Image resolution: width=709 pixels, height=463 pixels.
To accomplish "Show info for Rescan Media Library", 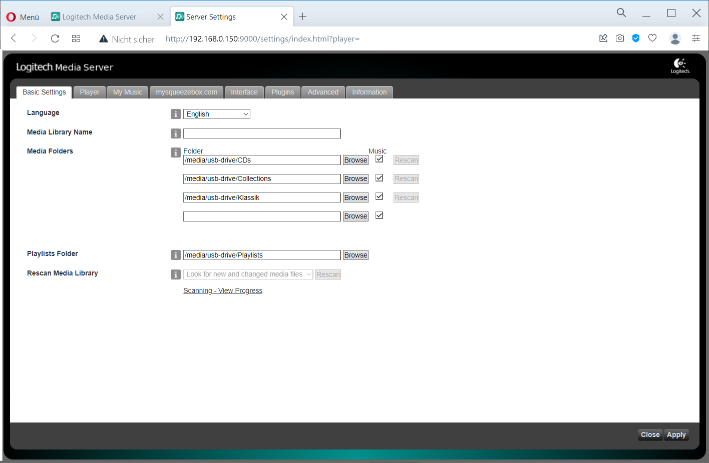I will tap(176, 274).
